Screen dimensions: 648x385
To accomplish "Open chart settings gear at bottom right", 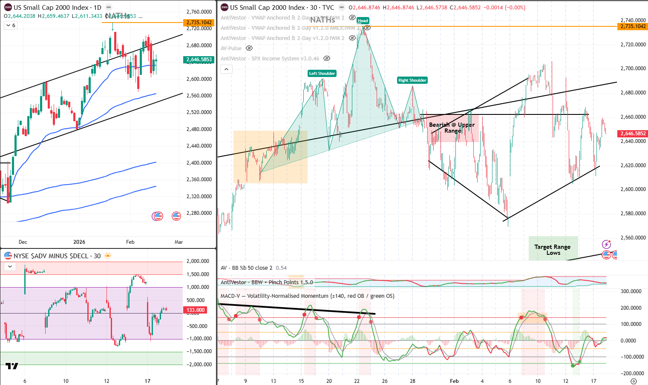I will (x=634, y=380).
